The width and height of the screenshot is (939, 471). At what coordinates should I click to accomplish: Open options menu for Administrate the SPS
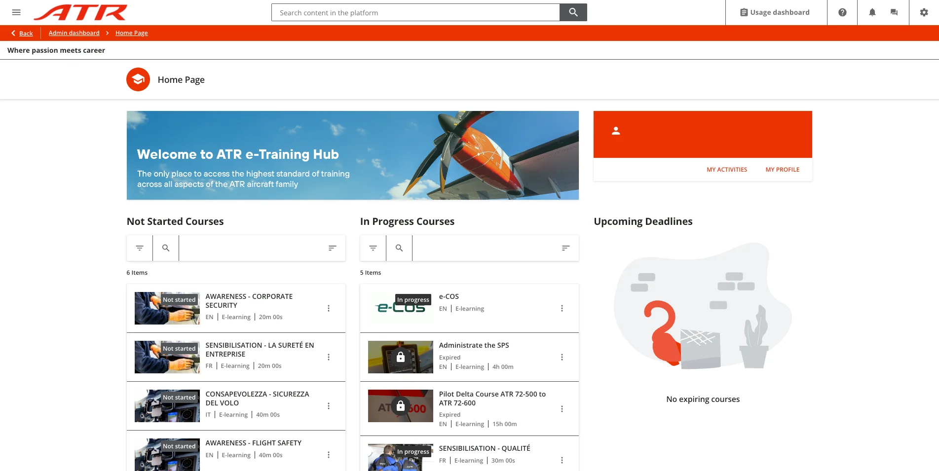click(x=562, y=357)
